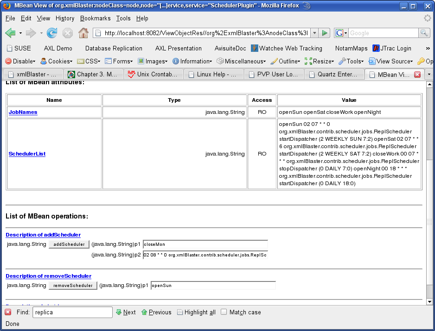Open the Watchee Web Tracking bookmark
Screen dimensions: 435x331
point(287,48)
